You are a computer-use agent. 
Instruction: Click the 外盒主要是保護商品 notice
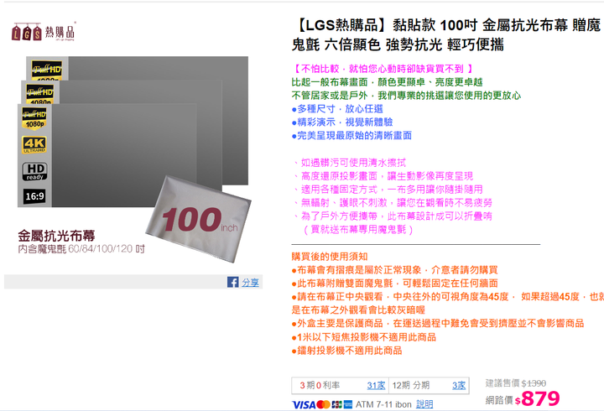438,323
